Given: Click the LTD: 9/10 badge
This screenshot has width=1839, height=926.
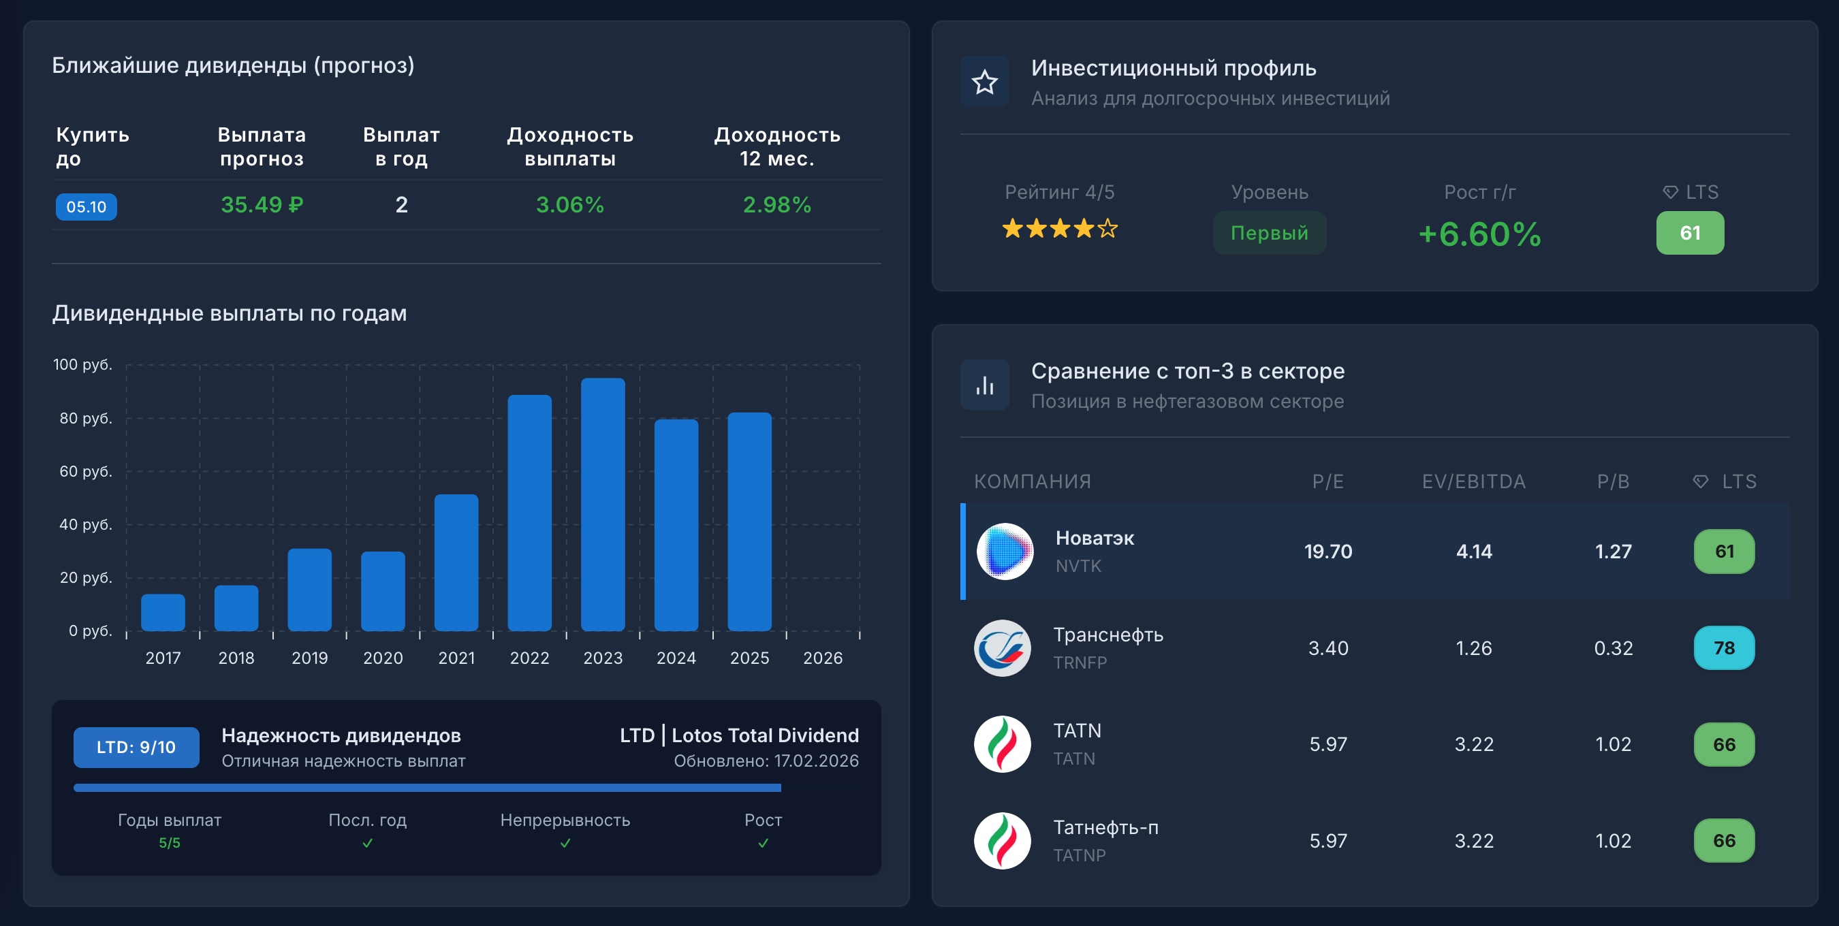Looking at the screenshot, I should click(x=136, y=747).
